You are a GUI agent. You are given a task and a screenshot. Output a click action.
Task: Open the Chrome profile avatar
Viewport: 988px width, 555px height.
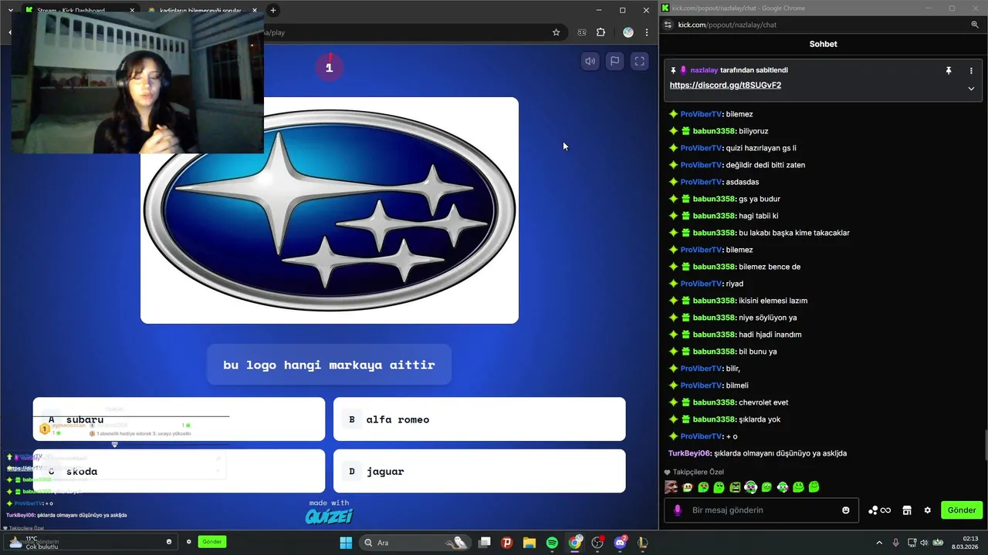[628, 32]
